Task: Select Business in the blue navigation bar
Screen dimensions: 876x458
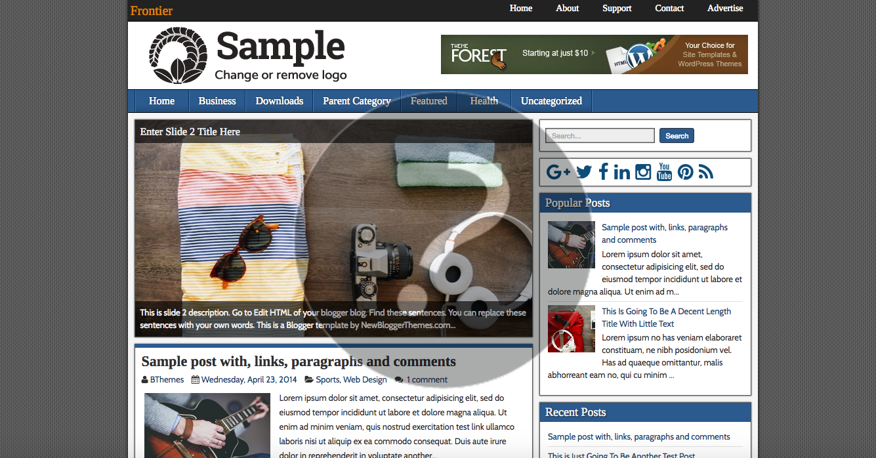Action: click(x=217, y=101)
